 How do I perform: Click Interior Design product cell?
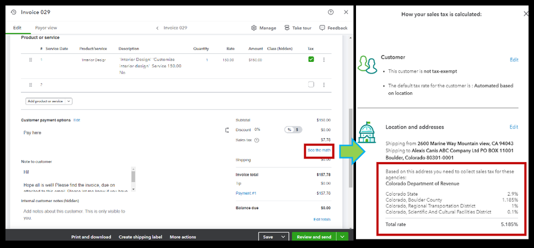94,60
